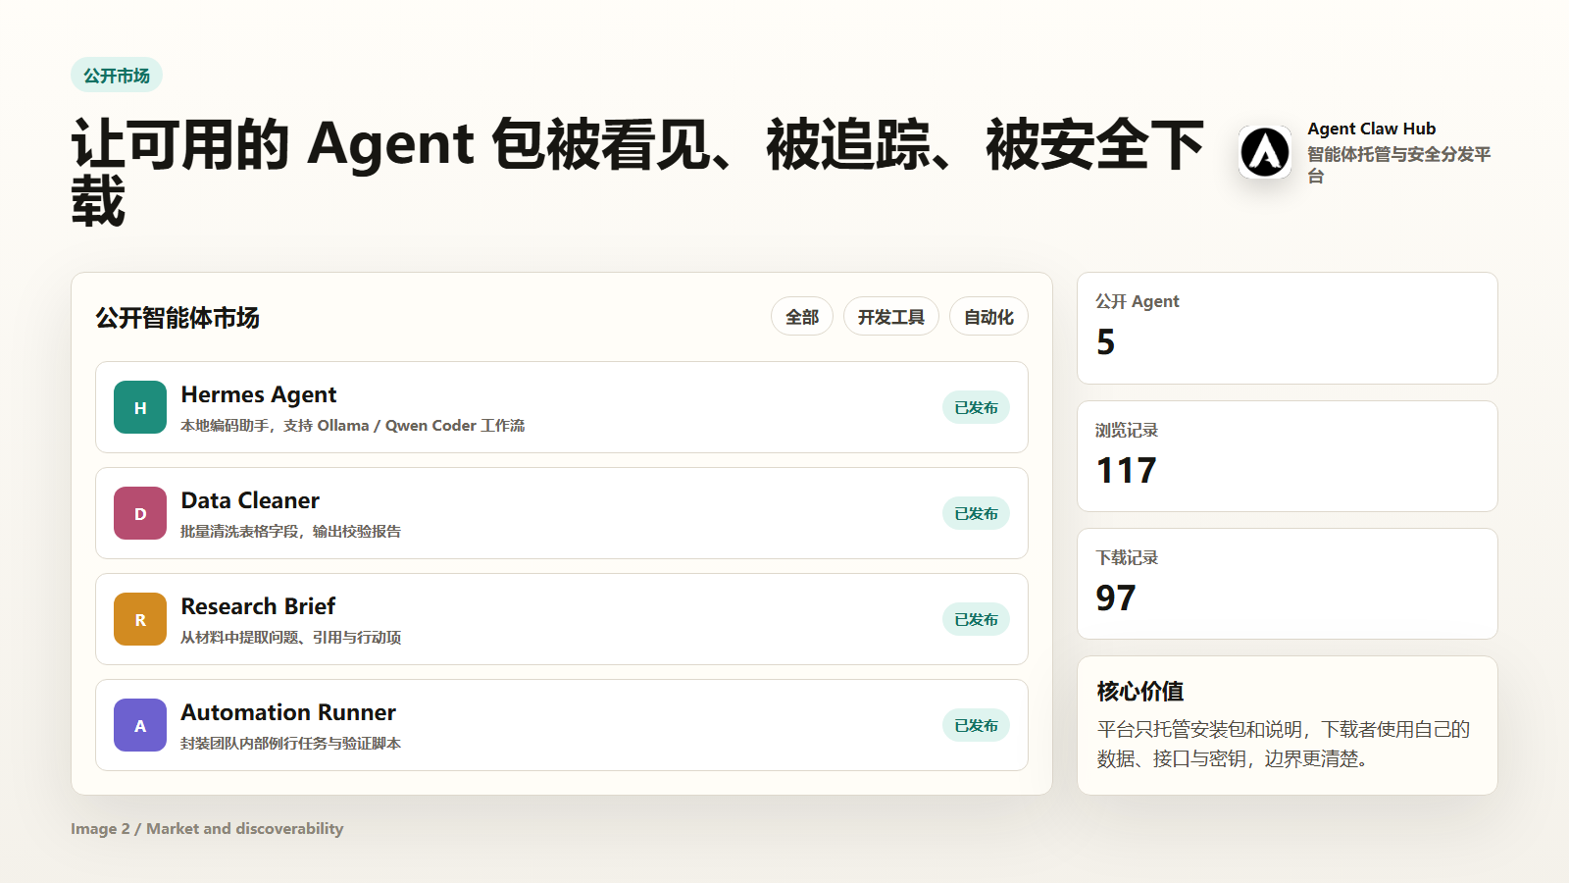1569x883 pixels.
Task: Open Automation Runner's 已发布 status badge
Action: 976,725
